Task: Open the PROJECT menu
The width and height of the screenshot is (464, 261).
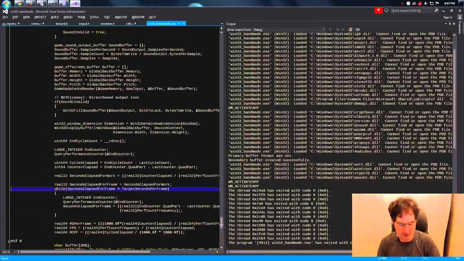Action: pyautogui.click(x=40, y=17)
